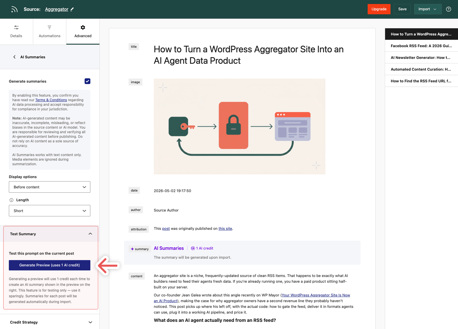Screen dimensions: 458x329
Task: Click the 'image' field tag
Action: [136, 82]
